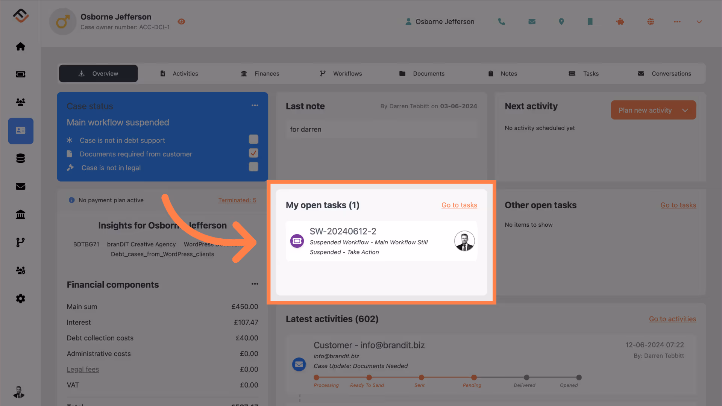Screen dimensions: 722x406
Task: Open the location pin icon
Action: (x=561, y=22)
